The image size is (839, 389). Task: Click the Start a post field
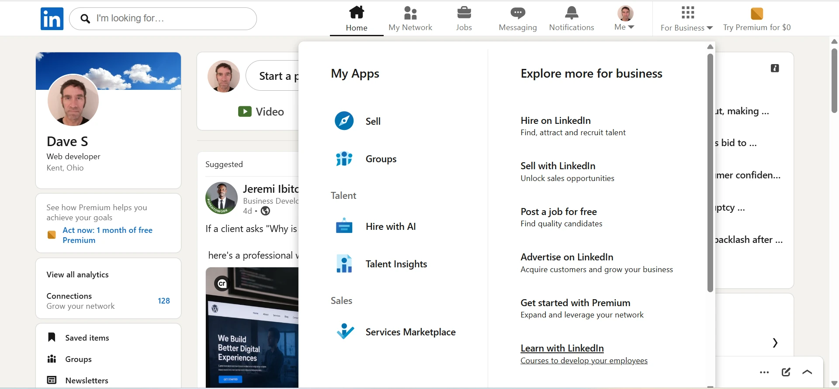click(x=273, y=76)
